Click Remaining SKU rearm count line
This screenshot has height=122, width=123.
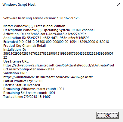pyautogui.click(x=29, y=93)
